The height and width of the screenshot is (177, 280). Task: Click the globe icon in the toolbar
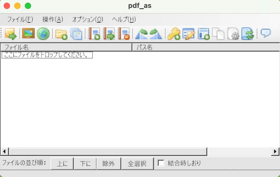43,34
